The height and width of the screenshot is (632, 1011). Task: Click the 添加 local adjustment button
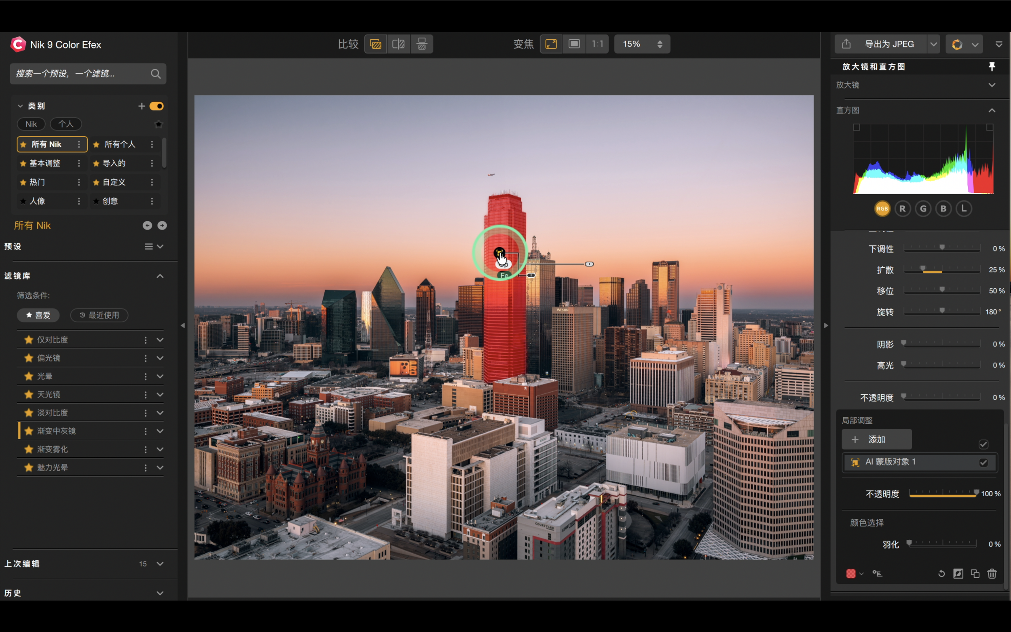click(x=876, y=439)
